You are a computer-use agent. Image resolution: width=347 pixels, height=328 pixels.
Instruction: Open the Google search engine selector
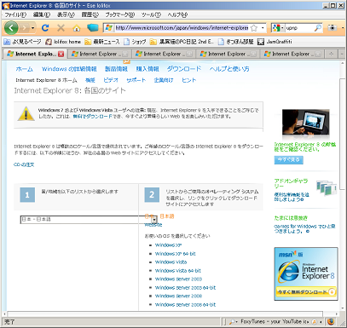278,28
